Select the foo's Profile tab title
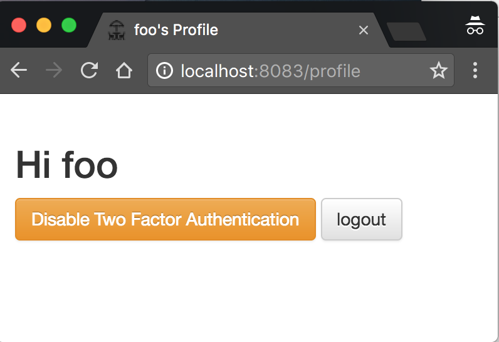 pos(176,29)
